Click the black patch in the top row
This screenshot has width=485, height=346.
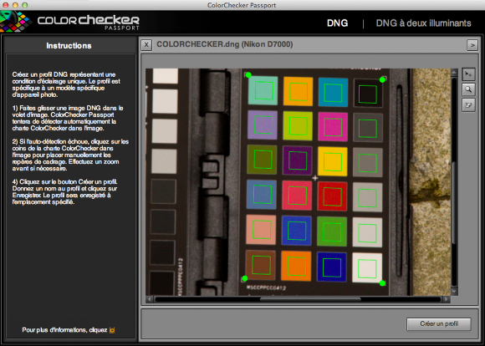(368, 94)
